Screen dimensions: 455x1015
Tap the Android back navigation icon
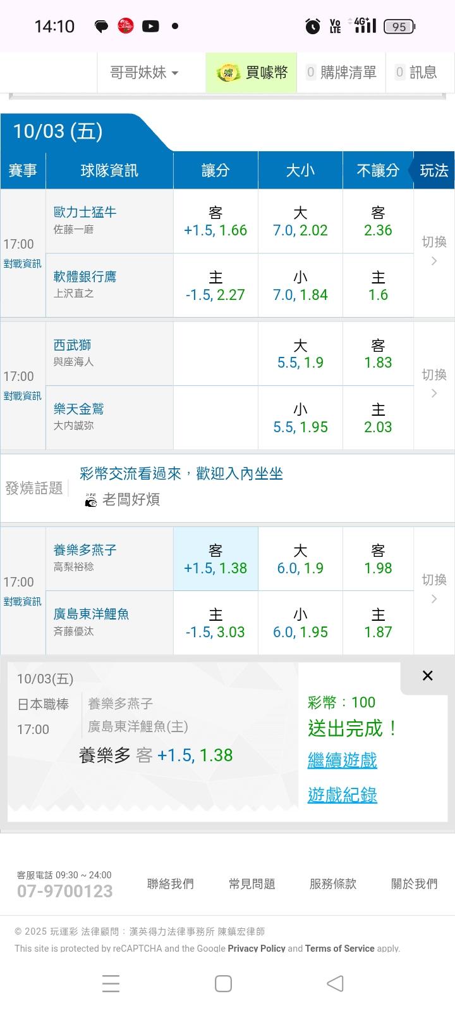(x=335, y=983)
